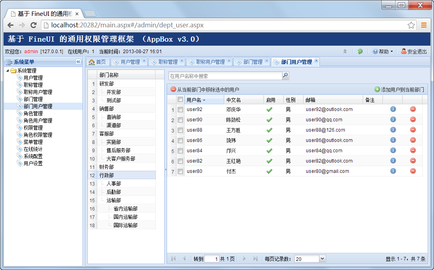The image size is (434, 270).
Task: Click 安全退出 to log out
Action: tap(414, 52)
